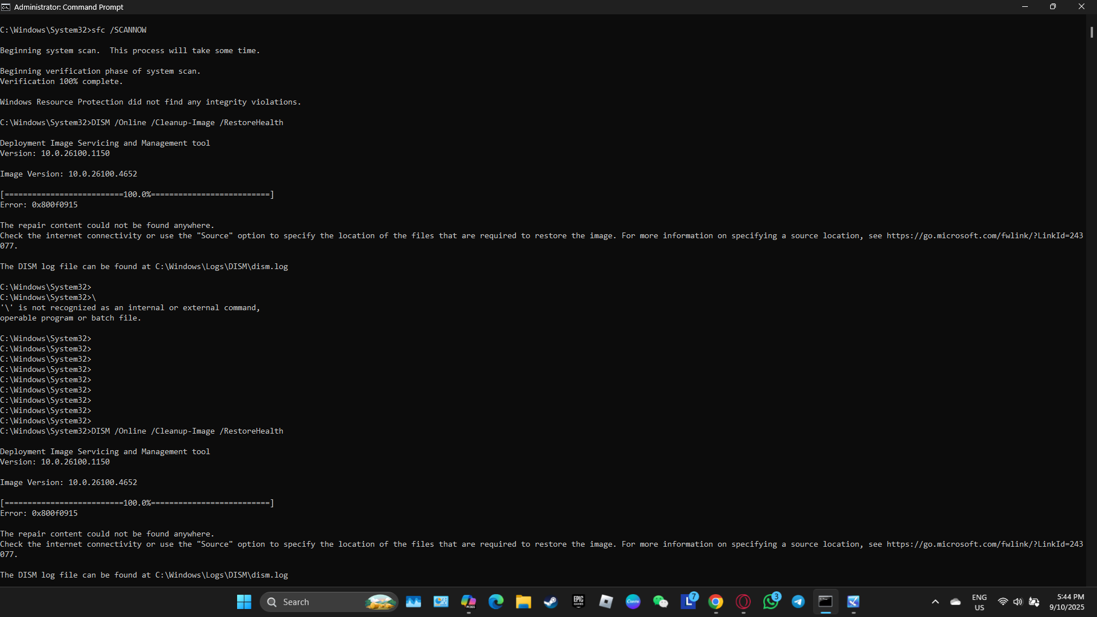Open Telegram from the taskbar
Screen dimensions: 1097x617
798,602
